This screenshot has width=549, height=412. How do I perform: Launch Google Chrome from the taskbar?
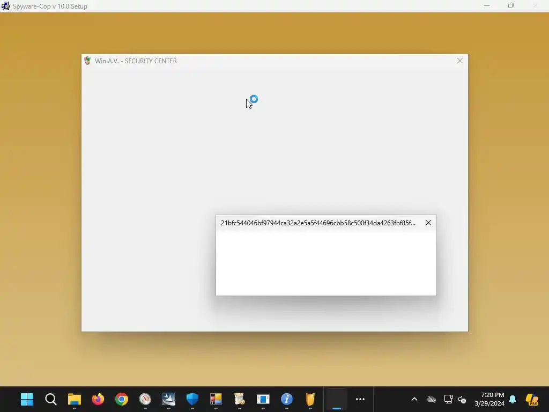click(x=122, y=399)
